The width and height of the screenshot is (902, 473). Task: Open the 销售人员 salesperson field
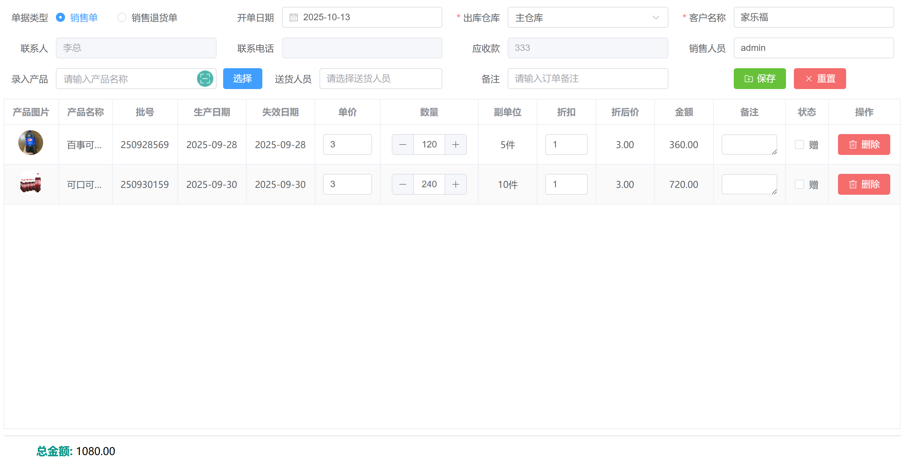pos(813,48)
